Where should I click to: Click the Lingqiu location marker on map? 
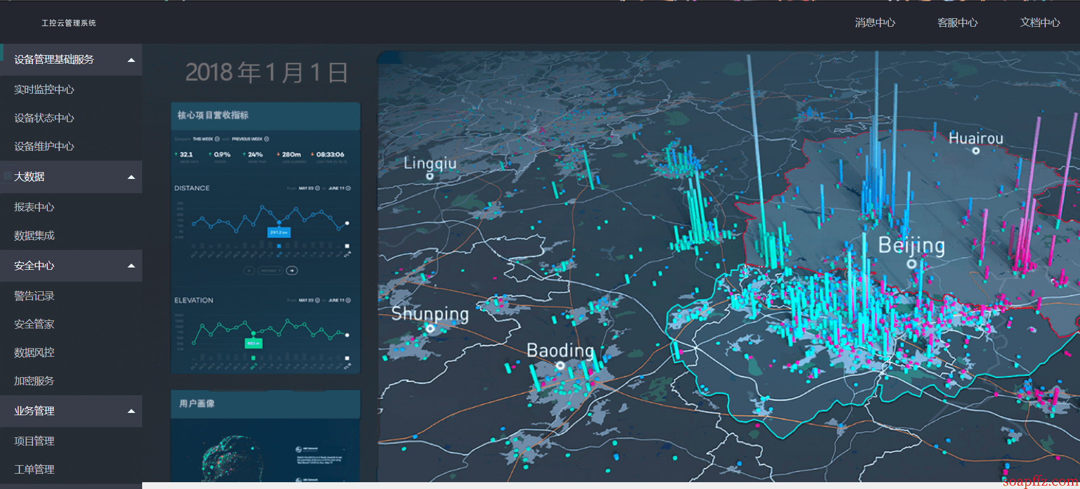pos(430,176)
